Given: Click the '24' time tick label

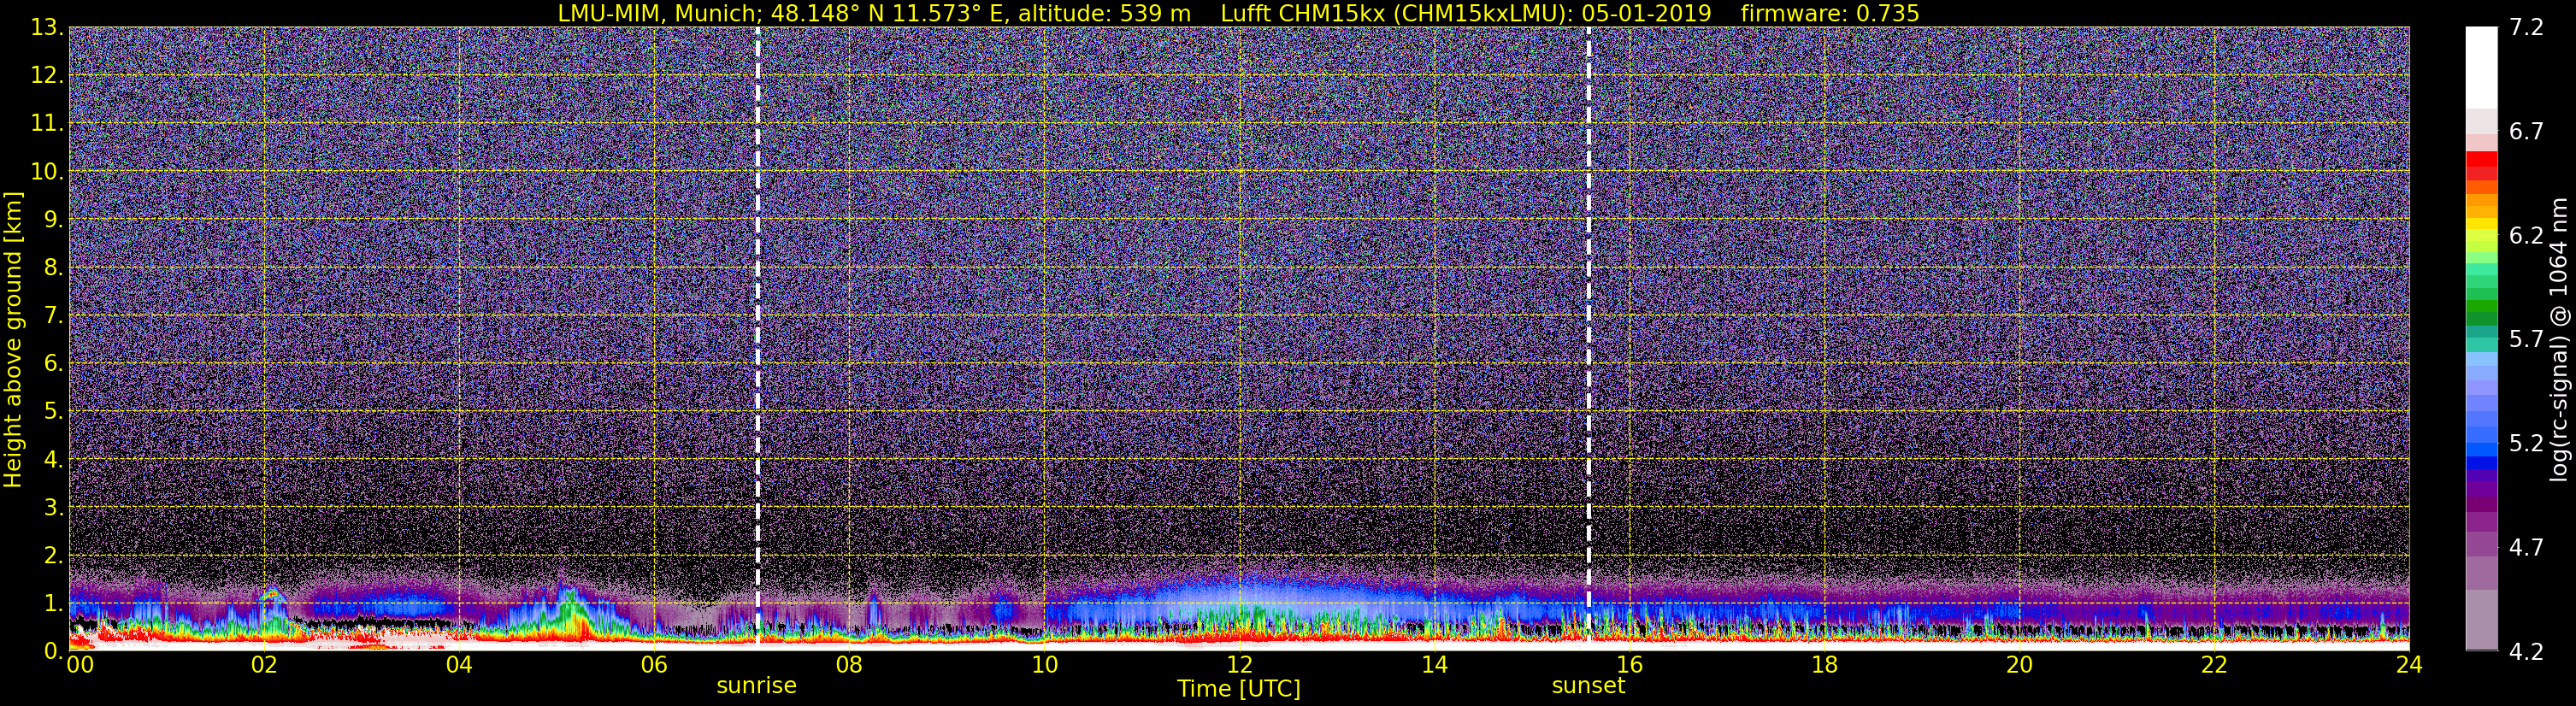Looking at the screenshot, I should click(2409, 665).
